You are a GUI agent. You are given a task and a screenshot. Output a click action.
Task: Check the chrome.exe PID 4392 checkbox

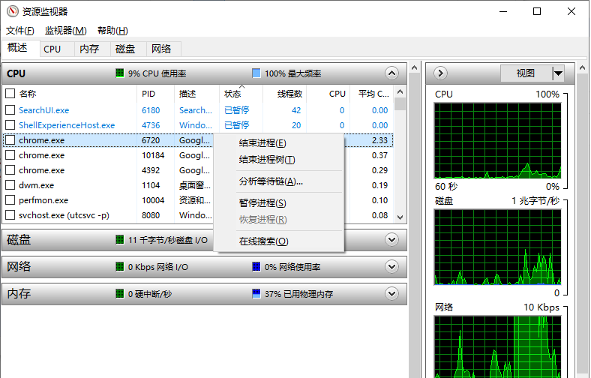[10, 170]
